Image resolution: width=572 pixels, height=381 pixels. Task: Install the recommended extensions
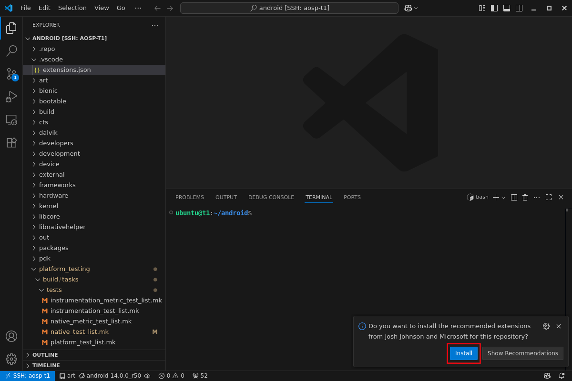(464, 353)
